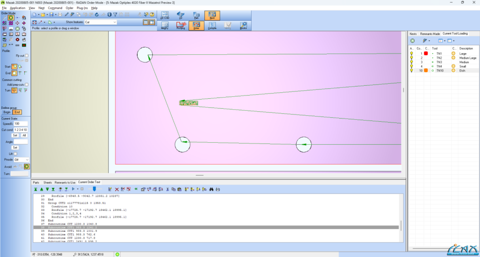This screenshot has height=257, width=480.
Task: Open the Part mode
Action: click(x=196, y=16)
